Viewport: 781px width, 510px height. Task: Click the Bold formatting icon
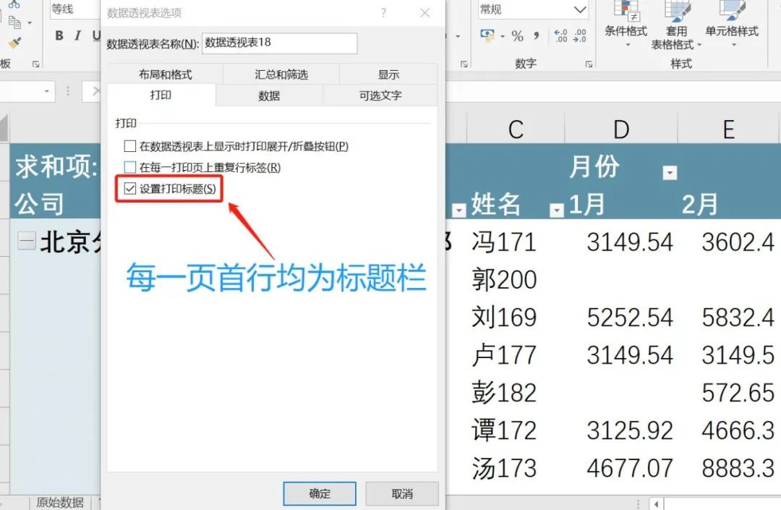pos(59,35)
